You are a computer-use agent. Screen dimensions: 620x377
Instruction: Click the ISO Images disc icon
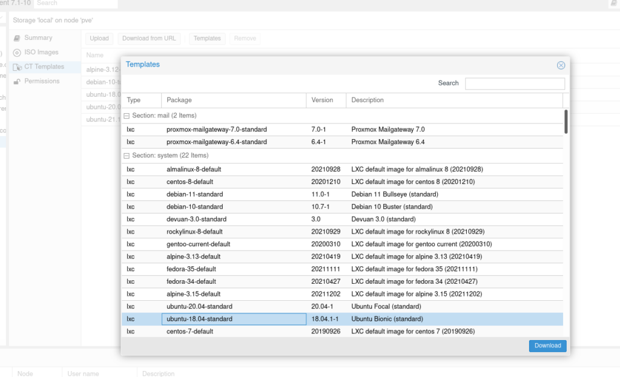click(16, 53)
